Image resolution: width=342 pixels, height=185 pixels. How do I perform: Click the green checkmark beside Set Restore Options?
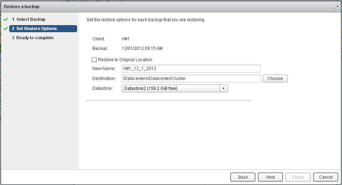point(6,29)
